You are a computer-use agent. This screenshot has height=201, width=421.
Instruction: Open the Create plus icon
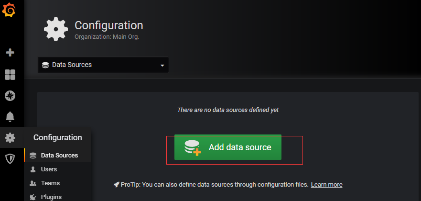point(10,53)
